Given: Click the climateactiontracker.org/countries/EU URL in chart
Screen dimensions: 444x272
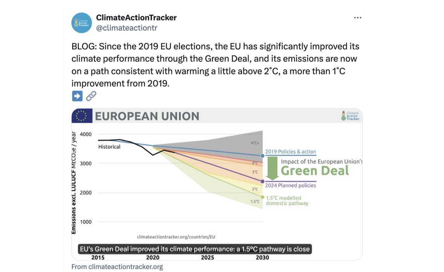Looking at the screenshot, I should coord(176,236).
